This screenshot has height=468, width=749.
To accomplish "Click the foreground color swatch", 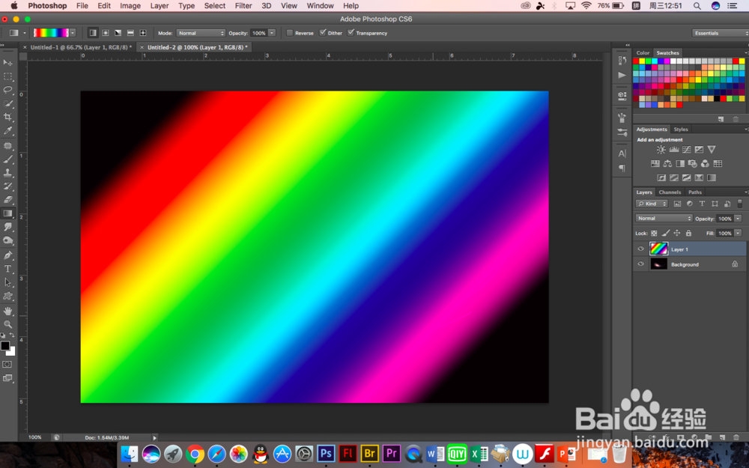I will [x=5, y=346].
